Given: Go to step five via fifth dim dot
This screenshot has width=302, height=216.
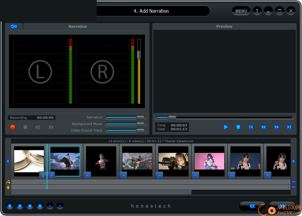Looking at the screenshot, I should click(50, 206).
